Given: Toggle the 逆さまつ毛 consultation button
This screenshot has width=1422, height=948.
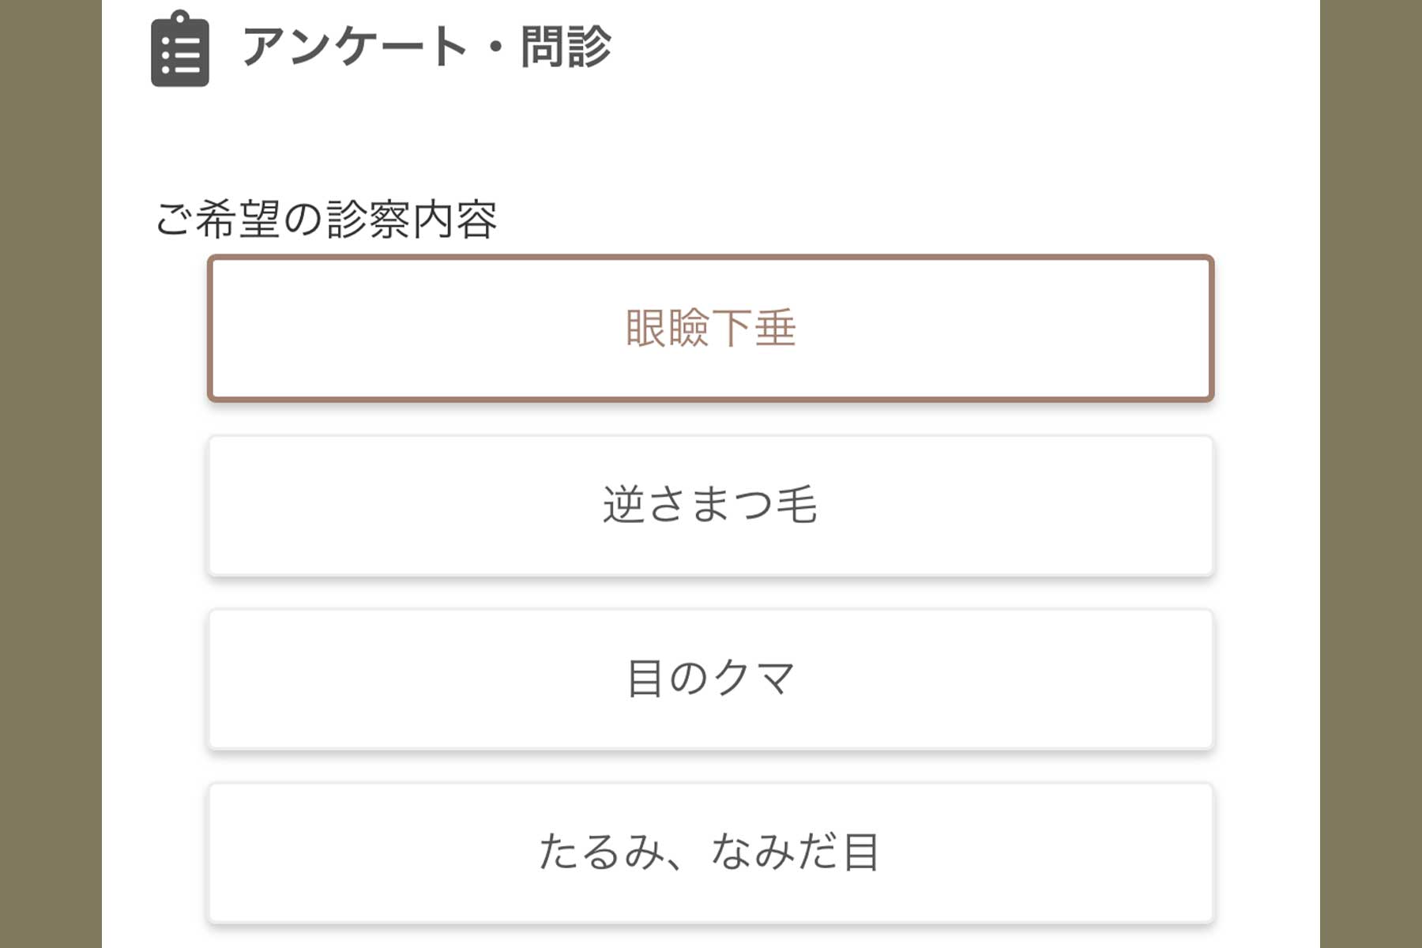Looking at the screenshot, I should [x=710, y=506].
